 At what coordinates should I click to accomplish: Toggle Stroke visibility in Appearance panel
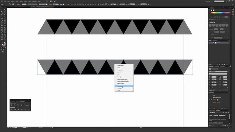[x=210, y=100]
